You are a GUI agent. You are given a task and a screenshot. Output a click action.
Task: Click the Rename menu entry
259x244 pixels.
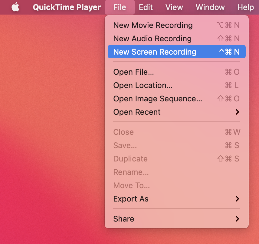click(131, 172)
